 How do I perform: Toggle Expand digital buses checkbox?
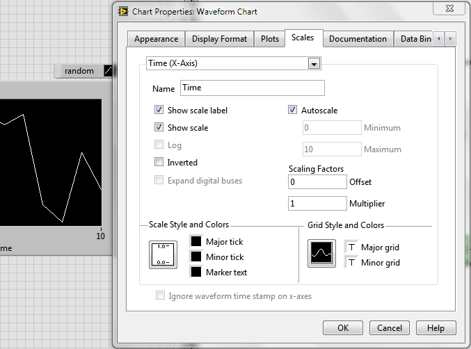[159, 180]
